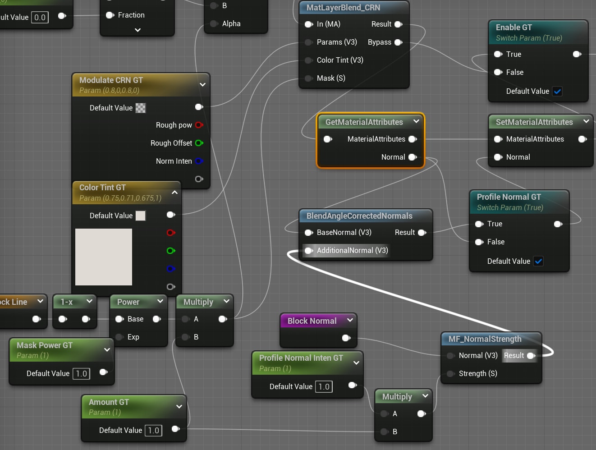Click the MatLayerBlend_CRN Bypass output pin
Viewport: 596px width, 450px height.
click(398, 42)
